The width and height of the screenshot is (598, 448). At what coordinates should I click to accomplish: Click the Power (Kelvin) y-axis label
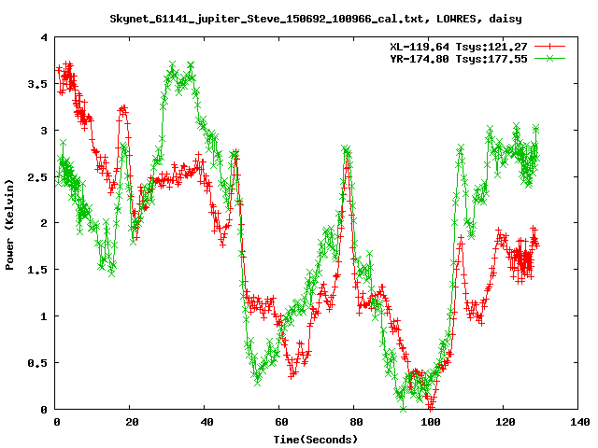[x=9, y=225]
